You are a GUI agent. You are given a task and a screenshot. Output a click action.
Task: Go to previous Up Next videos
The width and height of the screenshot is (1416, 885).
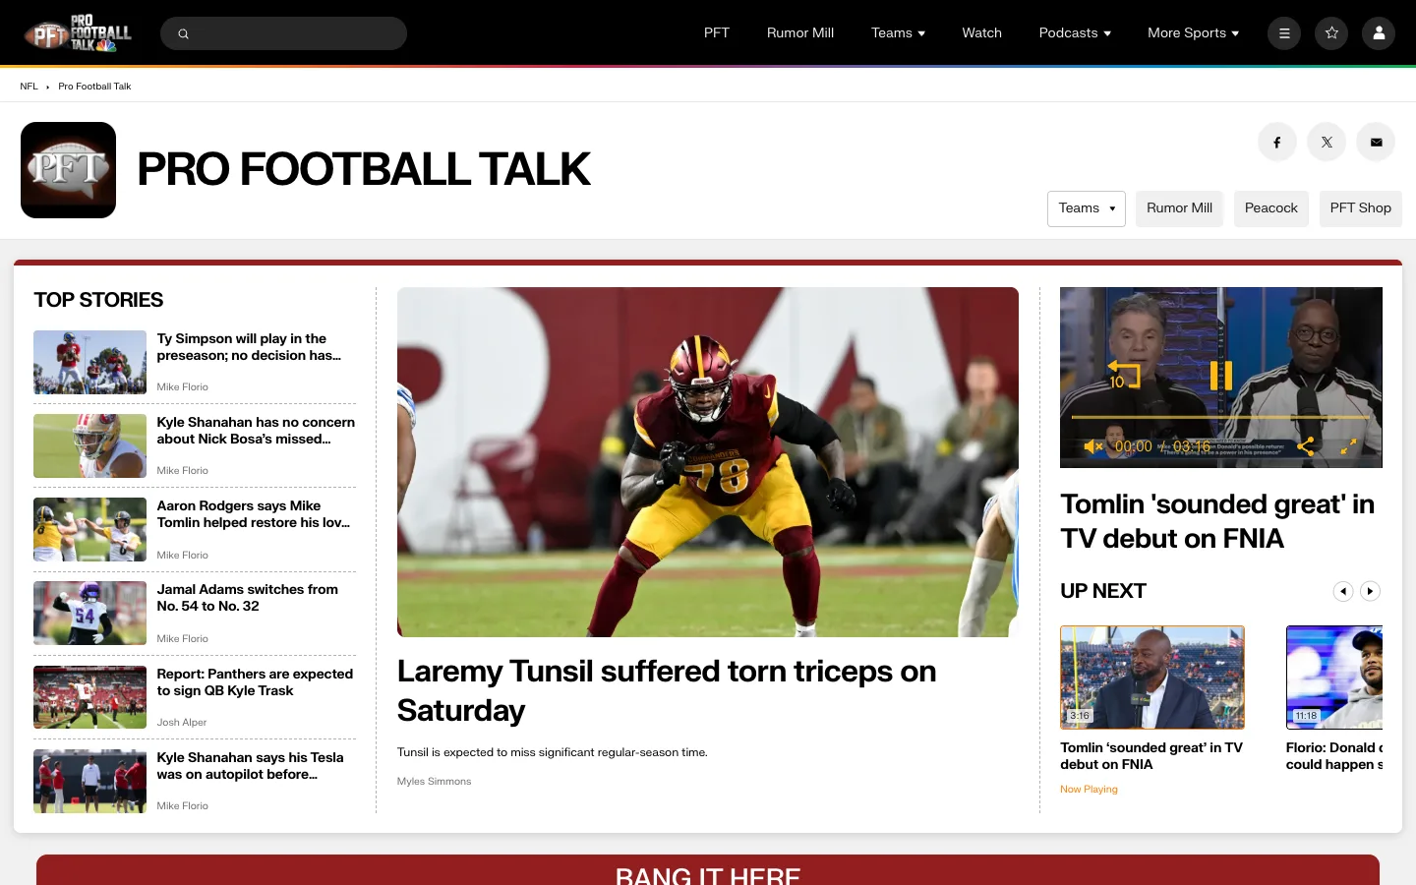pos(1342,591)
